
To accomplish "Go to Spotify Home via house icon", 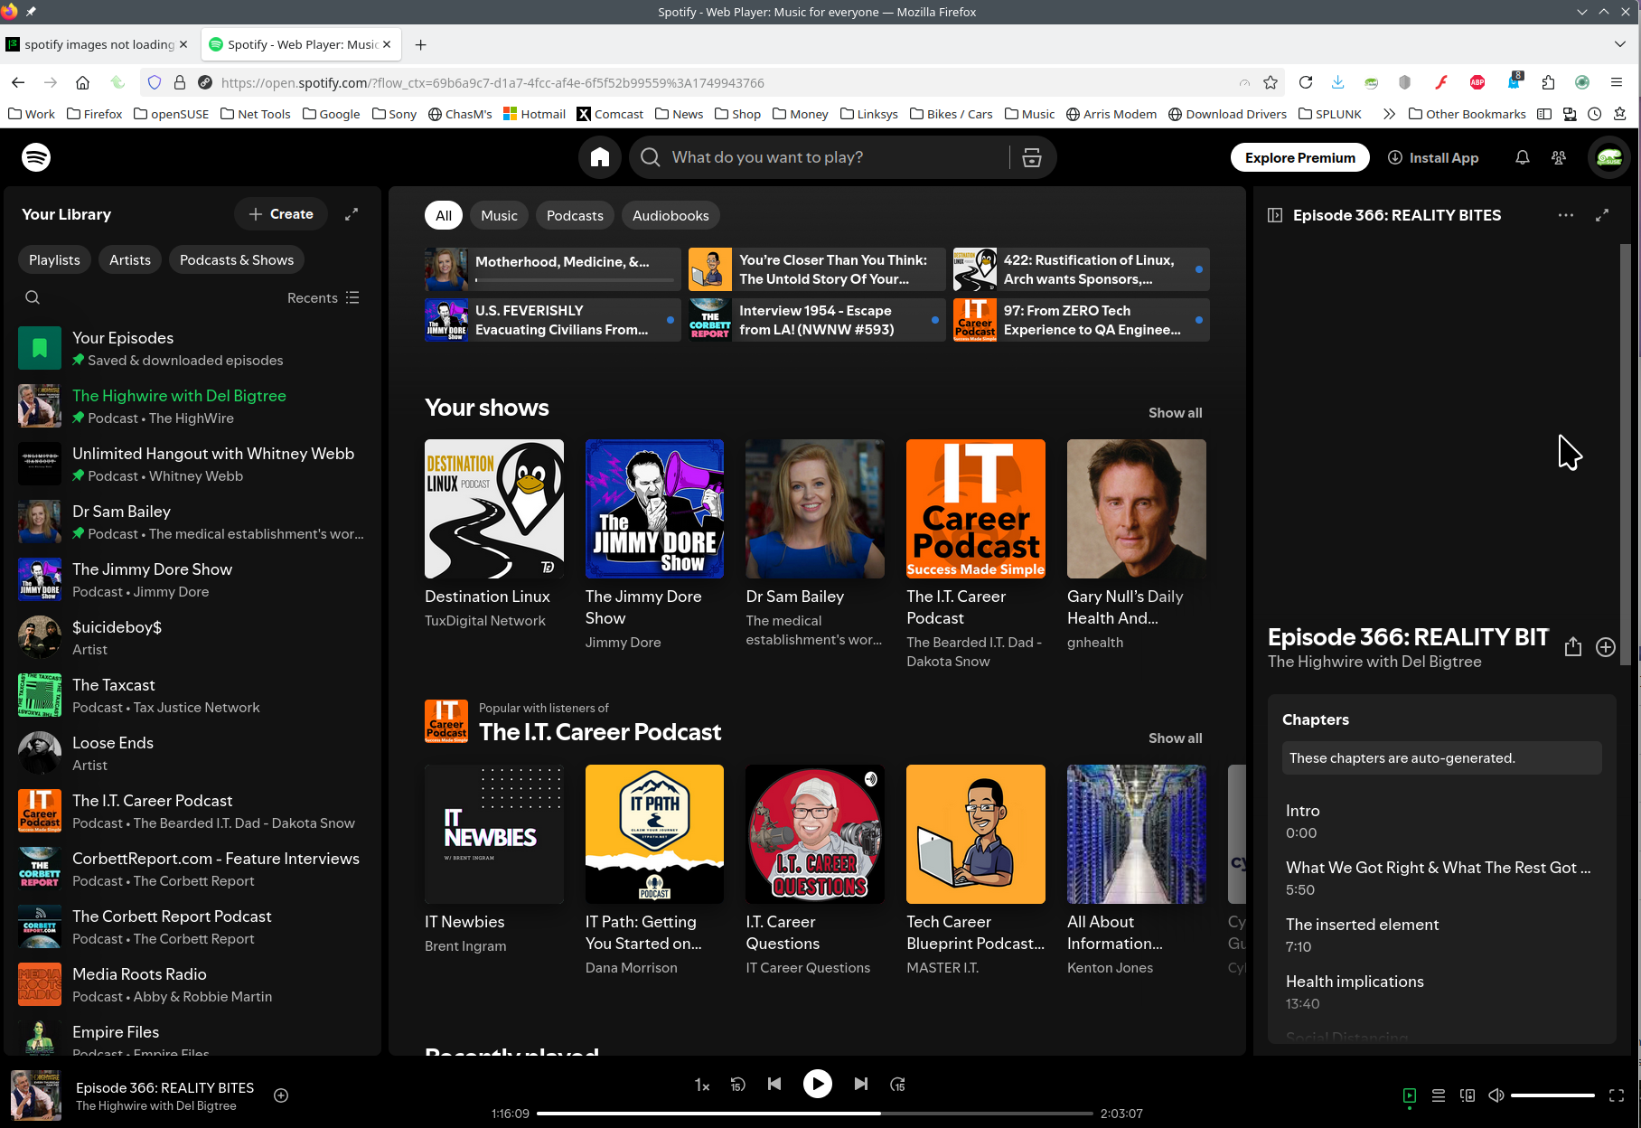I will [600, 157].
